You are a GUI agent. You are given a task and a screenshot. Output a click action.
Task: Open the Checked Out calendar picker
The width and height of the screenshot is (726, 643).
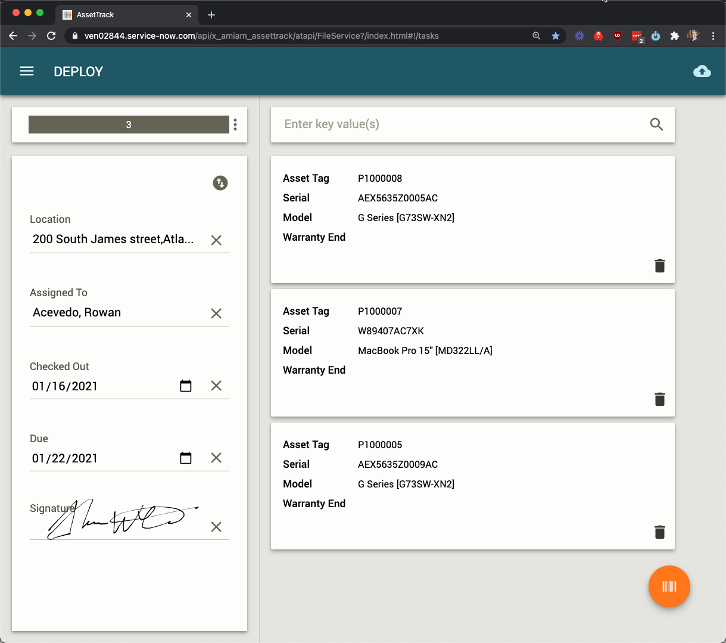186,386
